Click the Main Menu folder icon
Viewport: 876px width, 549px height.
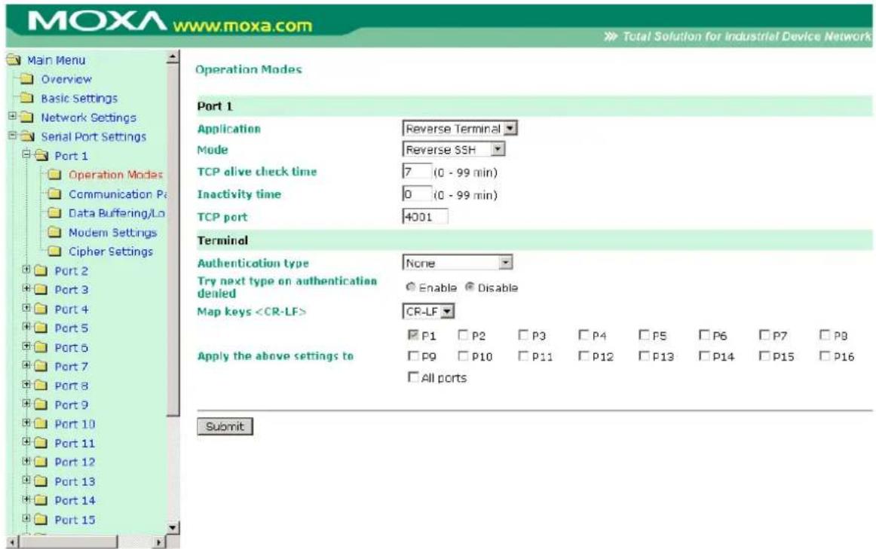(x=14, y=59)
